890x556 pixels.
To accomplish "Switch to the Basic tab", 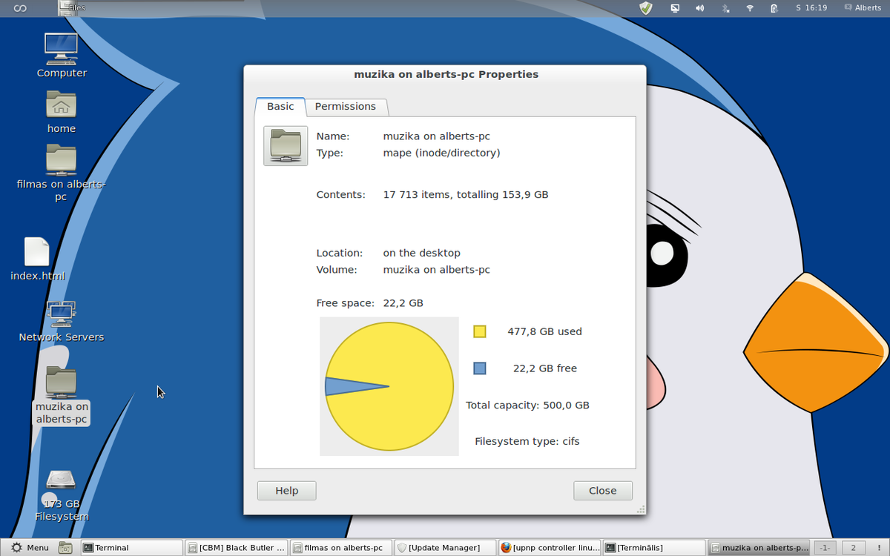I will pos(280,106).
